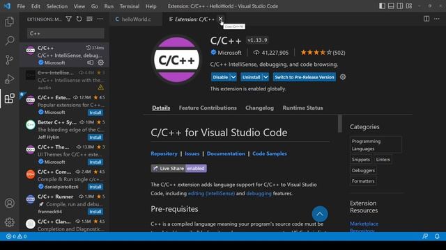Select the Runtime Status tab
This screenshot has width=446, height=250.
click(x=302, y=108)
